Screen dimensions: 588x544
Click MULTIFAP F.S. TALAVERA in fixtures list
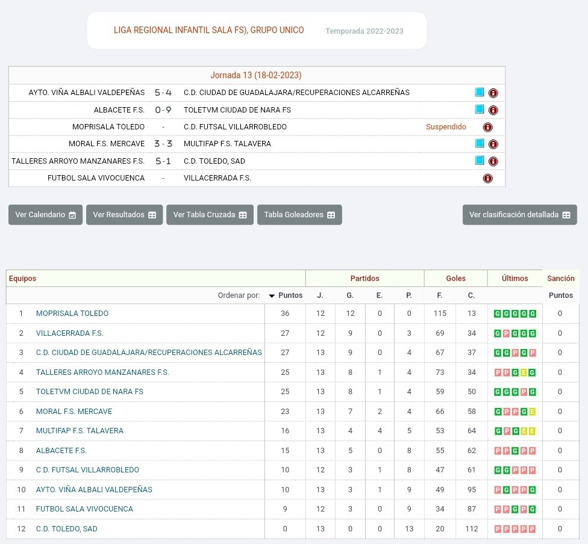(x=227, y=144)
